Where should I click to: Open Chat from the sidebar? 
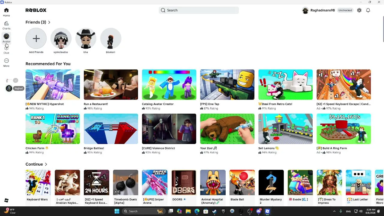(6, 50)
